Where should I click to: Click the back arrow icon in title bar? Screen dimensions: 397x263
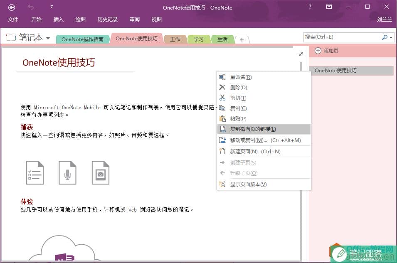tap(12, 7)
